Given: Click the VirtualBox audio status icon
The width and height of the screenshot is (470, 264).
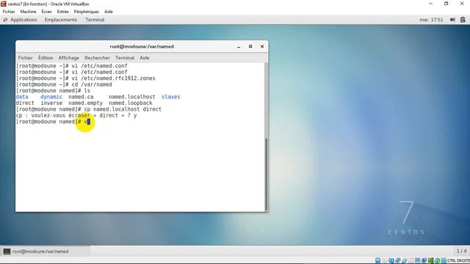Looking at the screenshot, I should pos(391,261).
